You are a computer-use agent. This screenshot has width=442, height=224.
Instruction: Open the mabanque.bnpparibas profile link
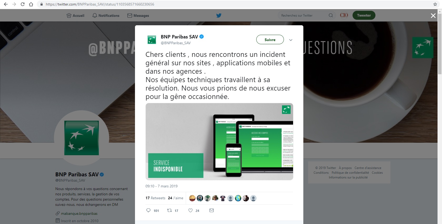point(79,213)
